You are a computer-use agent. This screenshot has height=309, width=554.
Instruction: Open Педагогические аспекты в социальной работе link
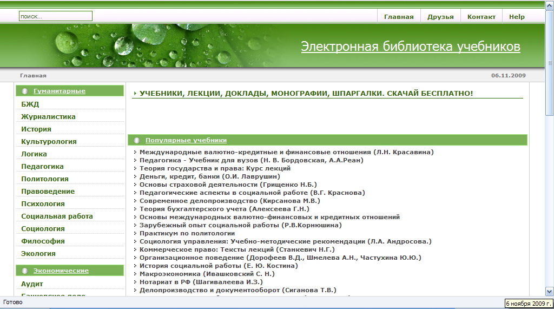pos(252,193)
